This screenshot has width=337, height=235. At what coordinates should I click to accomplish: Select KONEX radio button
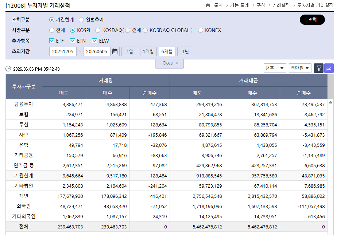tap(201, 30)
